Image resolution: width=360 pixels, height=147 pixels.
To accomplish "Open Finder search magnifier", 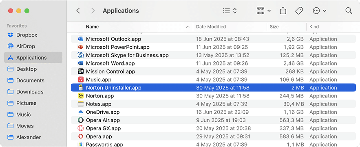I will click(x=349, y=11).
